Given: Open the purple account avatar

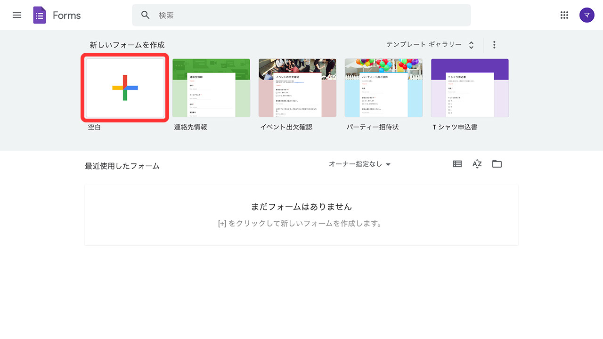Looking at the screenshot, I should tap(587, 15).
